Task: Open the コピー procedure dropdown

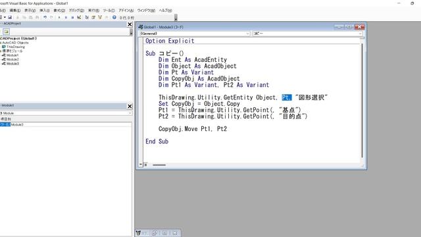Action: 360,34
